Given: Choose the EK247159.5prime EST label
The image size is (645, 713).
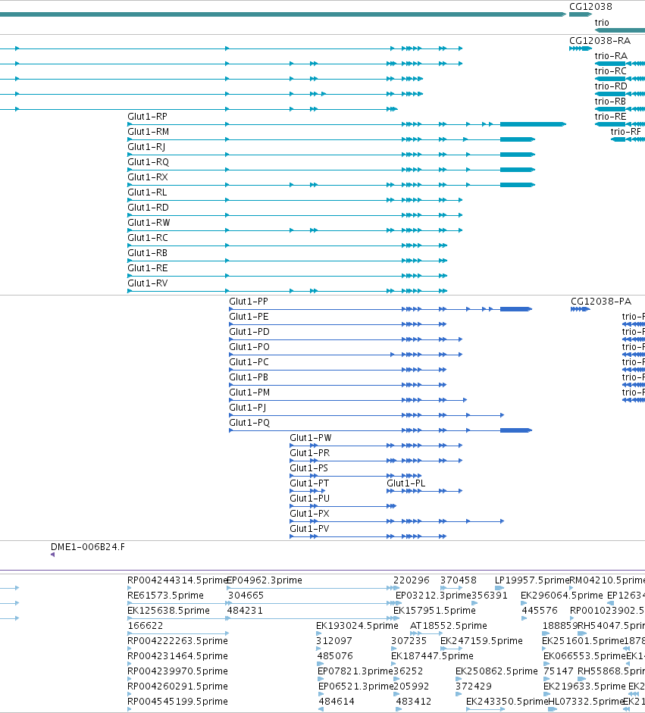Looking at the screenshot, I should pos(481,641).
